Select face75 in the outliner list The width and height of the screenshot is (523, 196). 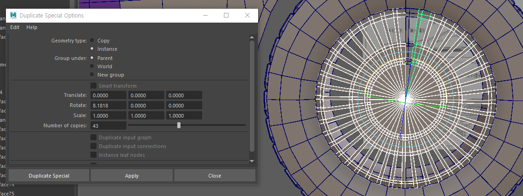pyautogui.click(x=7, y=193)
